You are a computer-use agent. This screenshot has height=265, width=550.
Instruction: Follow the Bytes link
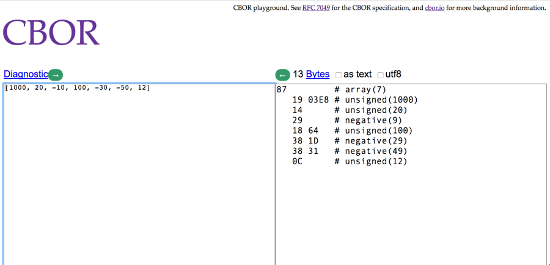tap(317, 74)
